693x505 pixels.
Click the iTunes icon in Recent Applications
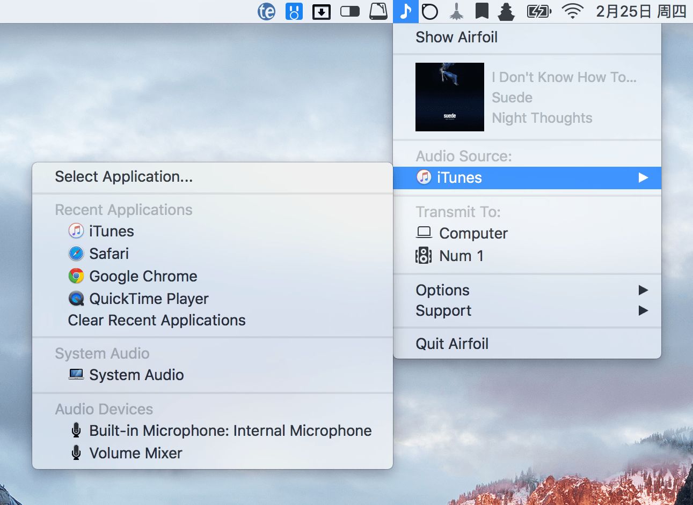(x=76, y=231)
